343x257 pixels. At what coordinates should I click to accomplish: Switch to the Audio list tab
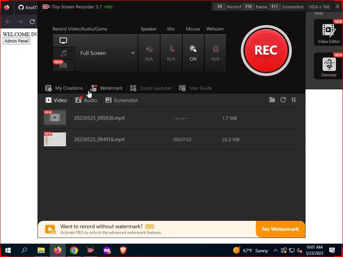(86, 100)
